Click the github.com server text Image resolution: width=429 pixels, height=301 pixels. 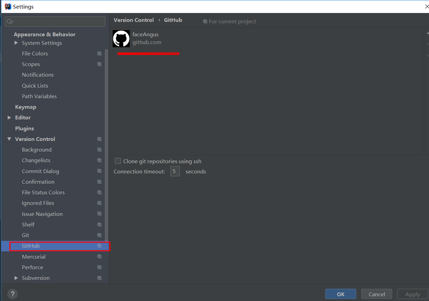tap(147, 42)
